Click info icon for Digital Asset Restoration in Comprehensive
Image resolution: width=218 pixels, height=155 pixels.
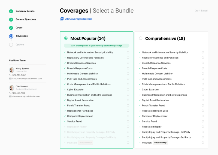click(203, 100)
